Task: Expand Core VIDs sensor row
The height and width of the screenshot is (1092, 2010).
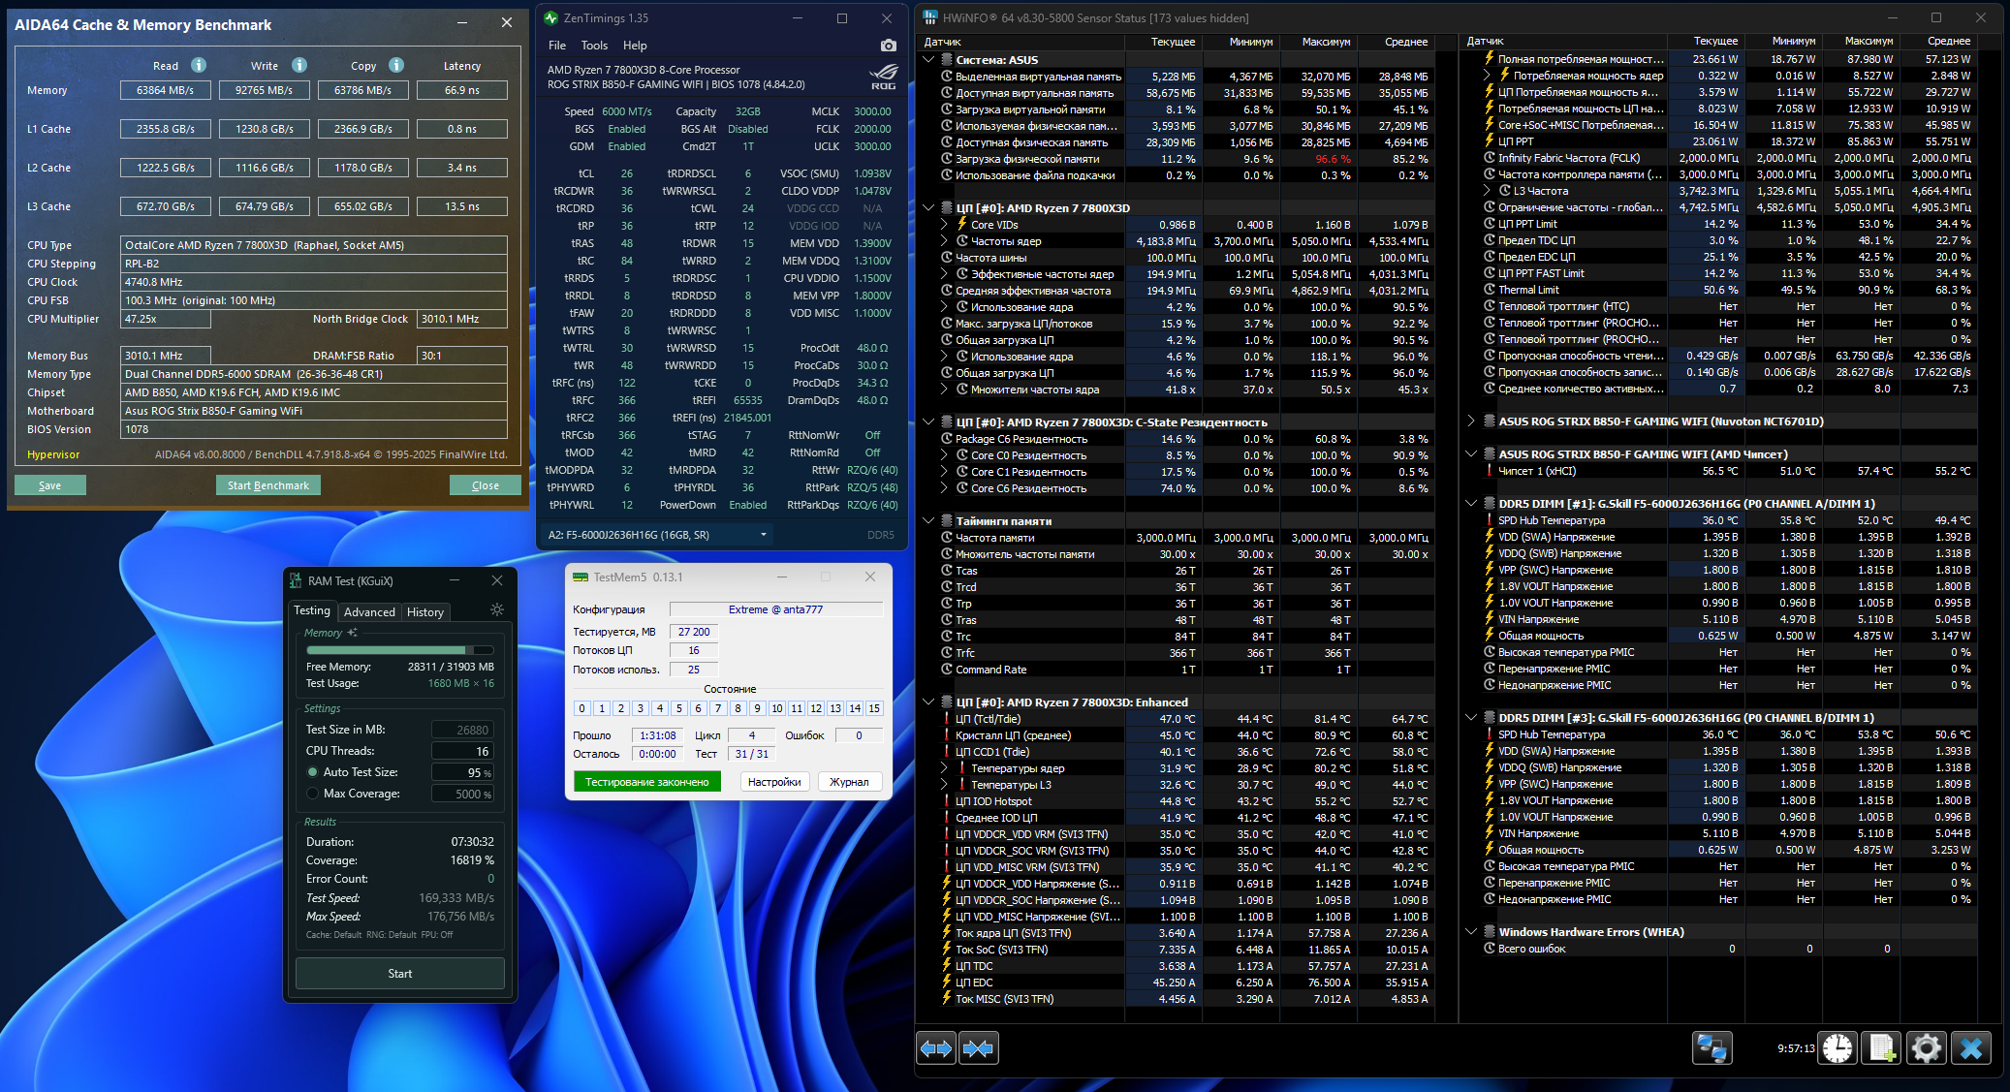Action: coord(944,224)
